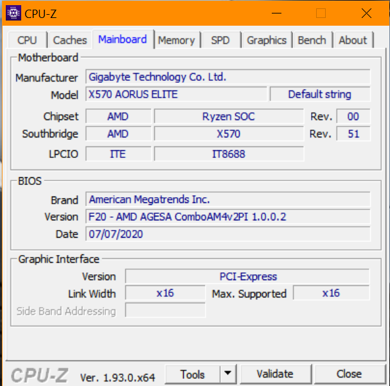Screen dimensions: 390x386
Task: Click the X570 AORUS ELITE model field
Action: (x=176, y=94)
